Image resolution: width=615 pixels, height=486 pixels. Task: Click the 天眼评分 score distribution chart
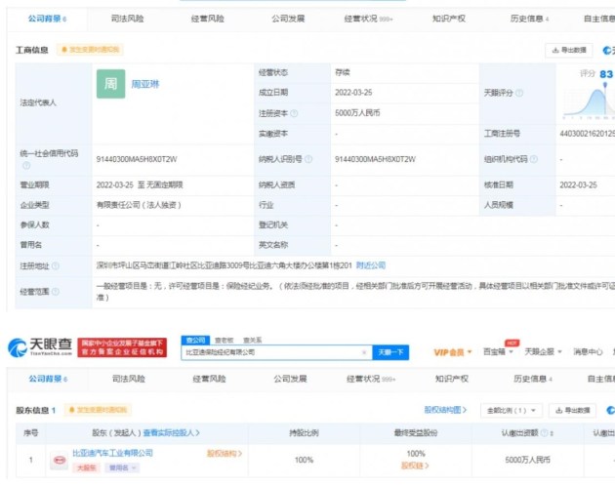[x=589, y=101]
